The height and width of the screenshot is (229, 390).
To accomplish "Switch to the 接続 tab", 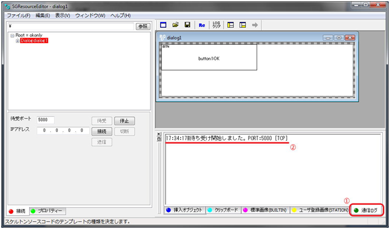I will coord(18,211).
